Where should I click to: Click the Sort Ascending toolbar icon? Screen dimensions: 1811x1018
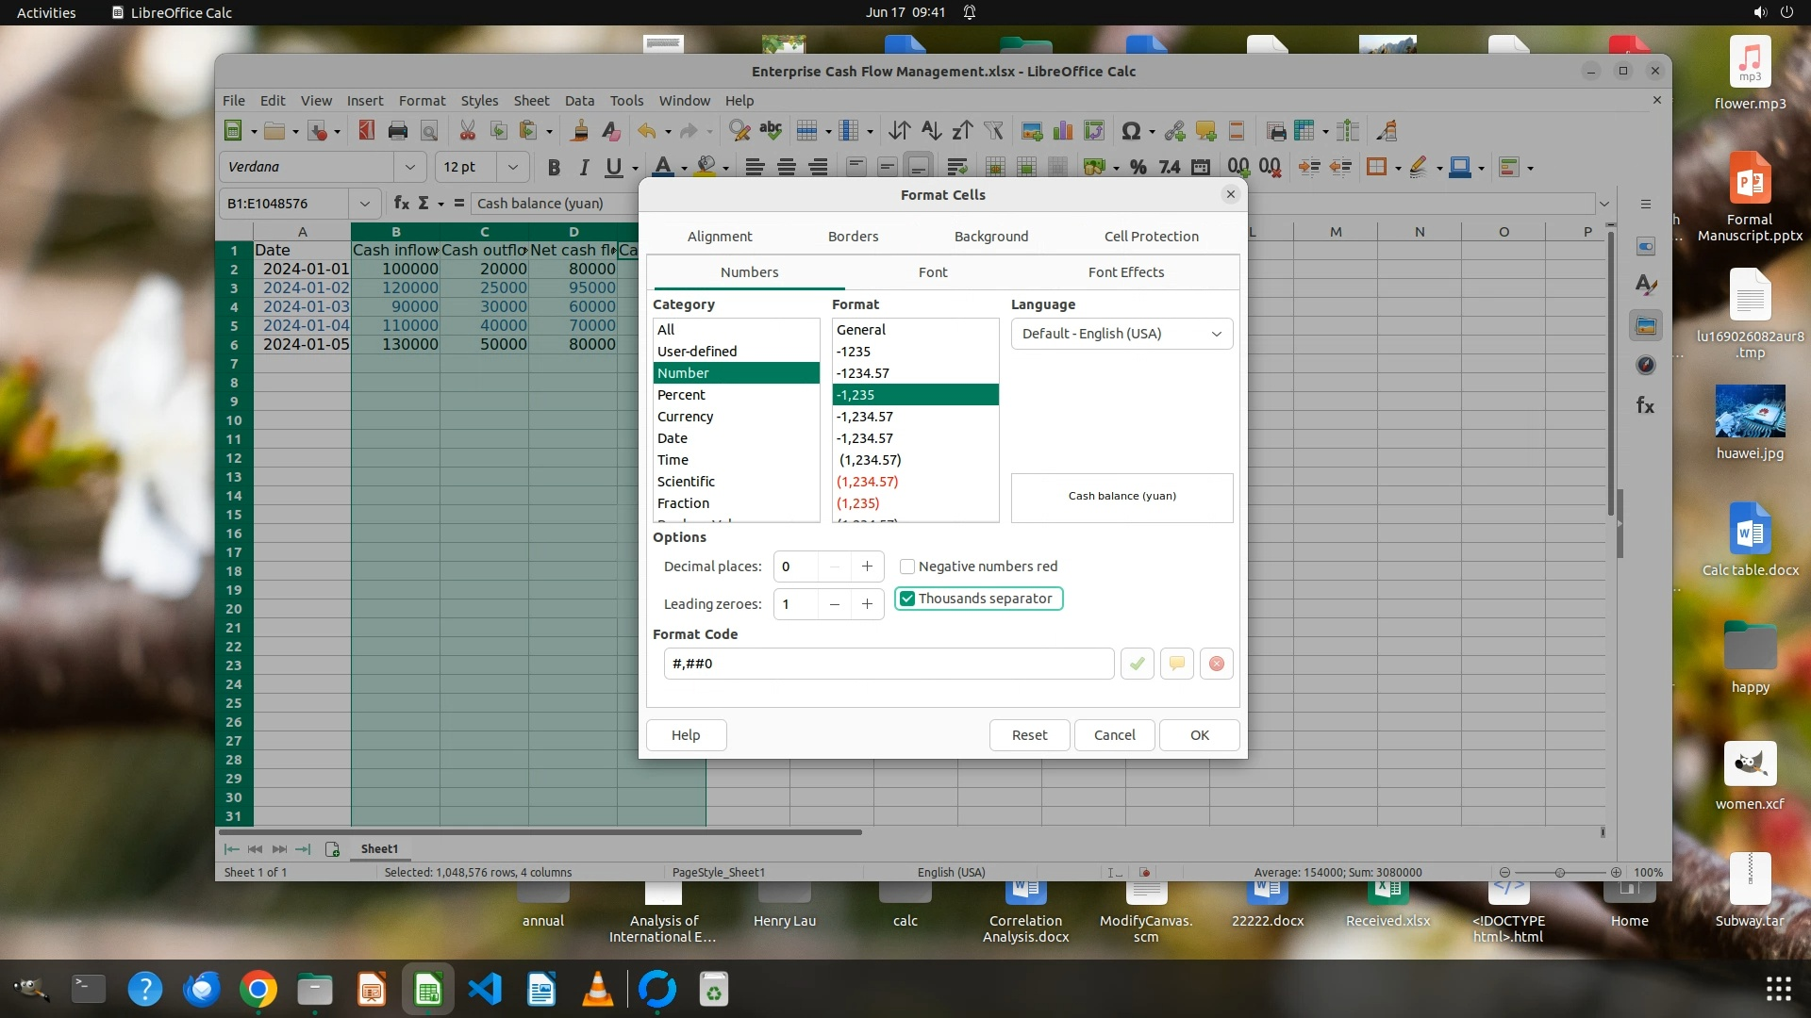point(931,131)
